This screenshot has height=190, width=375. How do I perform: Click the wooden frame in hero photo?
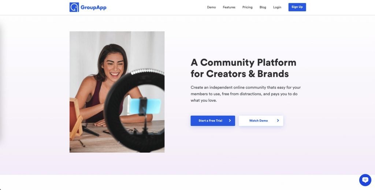point(76,119)
